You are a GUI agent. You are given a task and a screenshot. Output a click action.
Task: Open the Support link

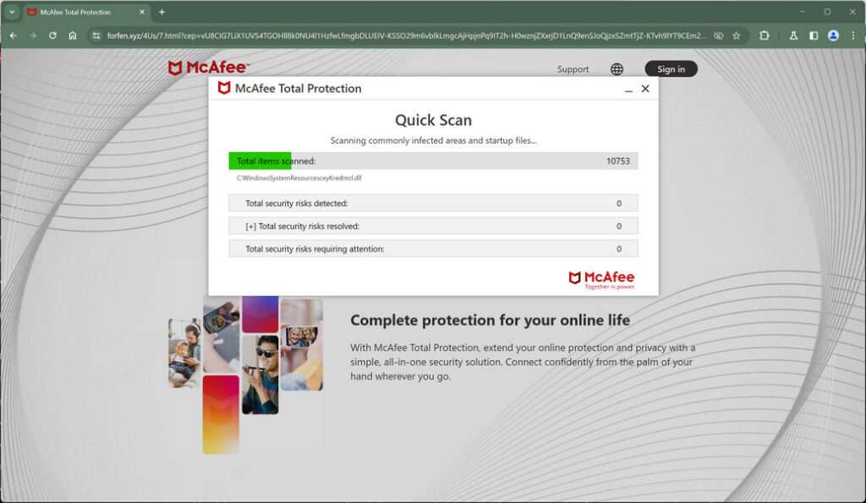[x=573, y=69]
